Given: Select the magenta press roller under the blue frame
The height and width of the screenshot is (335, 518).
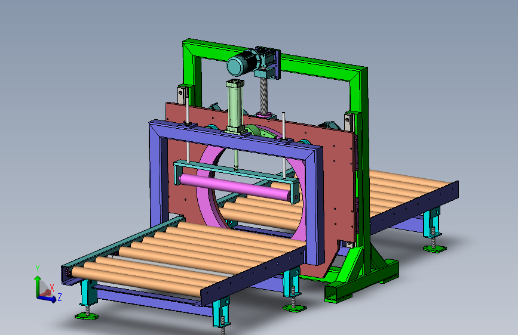Looking at the screenshot, I should (x=236, y=187).
